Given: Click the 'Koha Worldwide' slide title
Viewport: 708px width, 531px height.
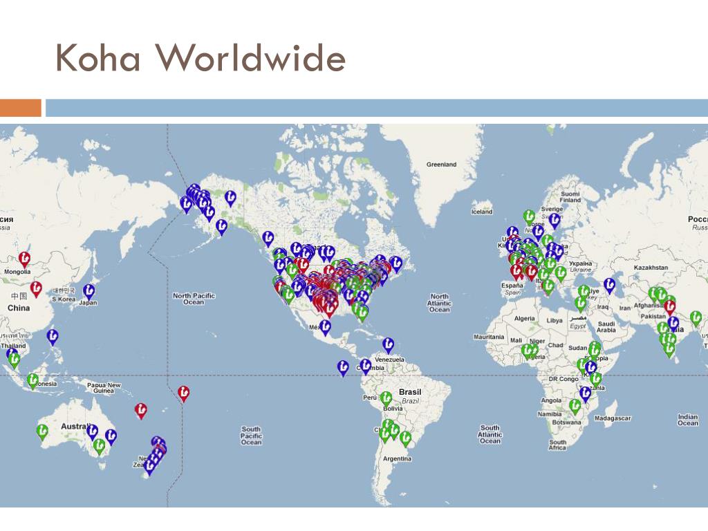Looking at the screenshot, I should [201, 57].
